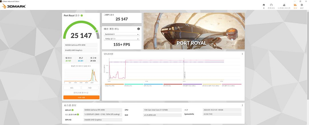
Task: Open the 1440p resolution dropdown
Action: pyautogui.click(x=122, y=39)
